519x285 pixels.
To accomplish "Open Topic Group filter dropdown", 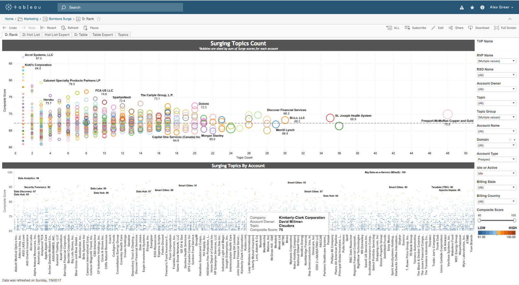I will pyautogui.click(x=496, y=117).
